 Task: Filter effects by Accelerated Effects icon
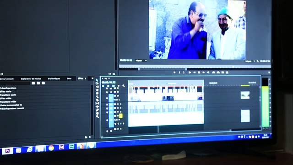coord(33,83)
